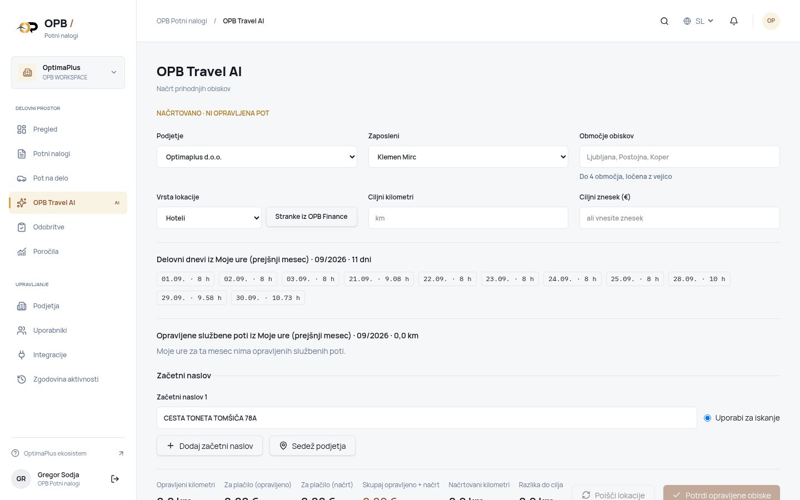800x500 pixels.
Task: Select the Uporabi za iskanje radio button
Action: click(707, 418)
